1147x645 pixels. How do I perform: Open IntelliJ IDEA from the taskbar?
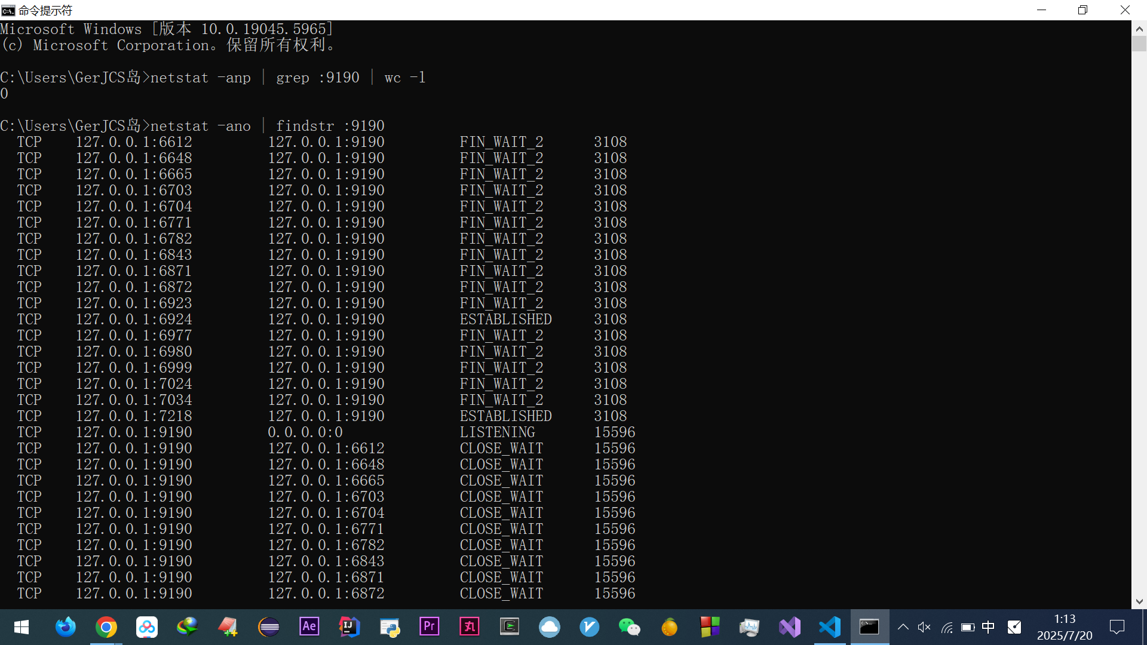[349, 627]
